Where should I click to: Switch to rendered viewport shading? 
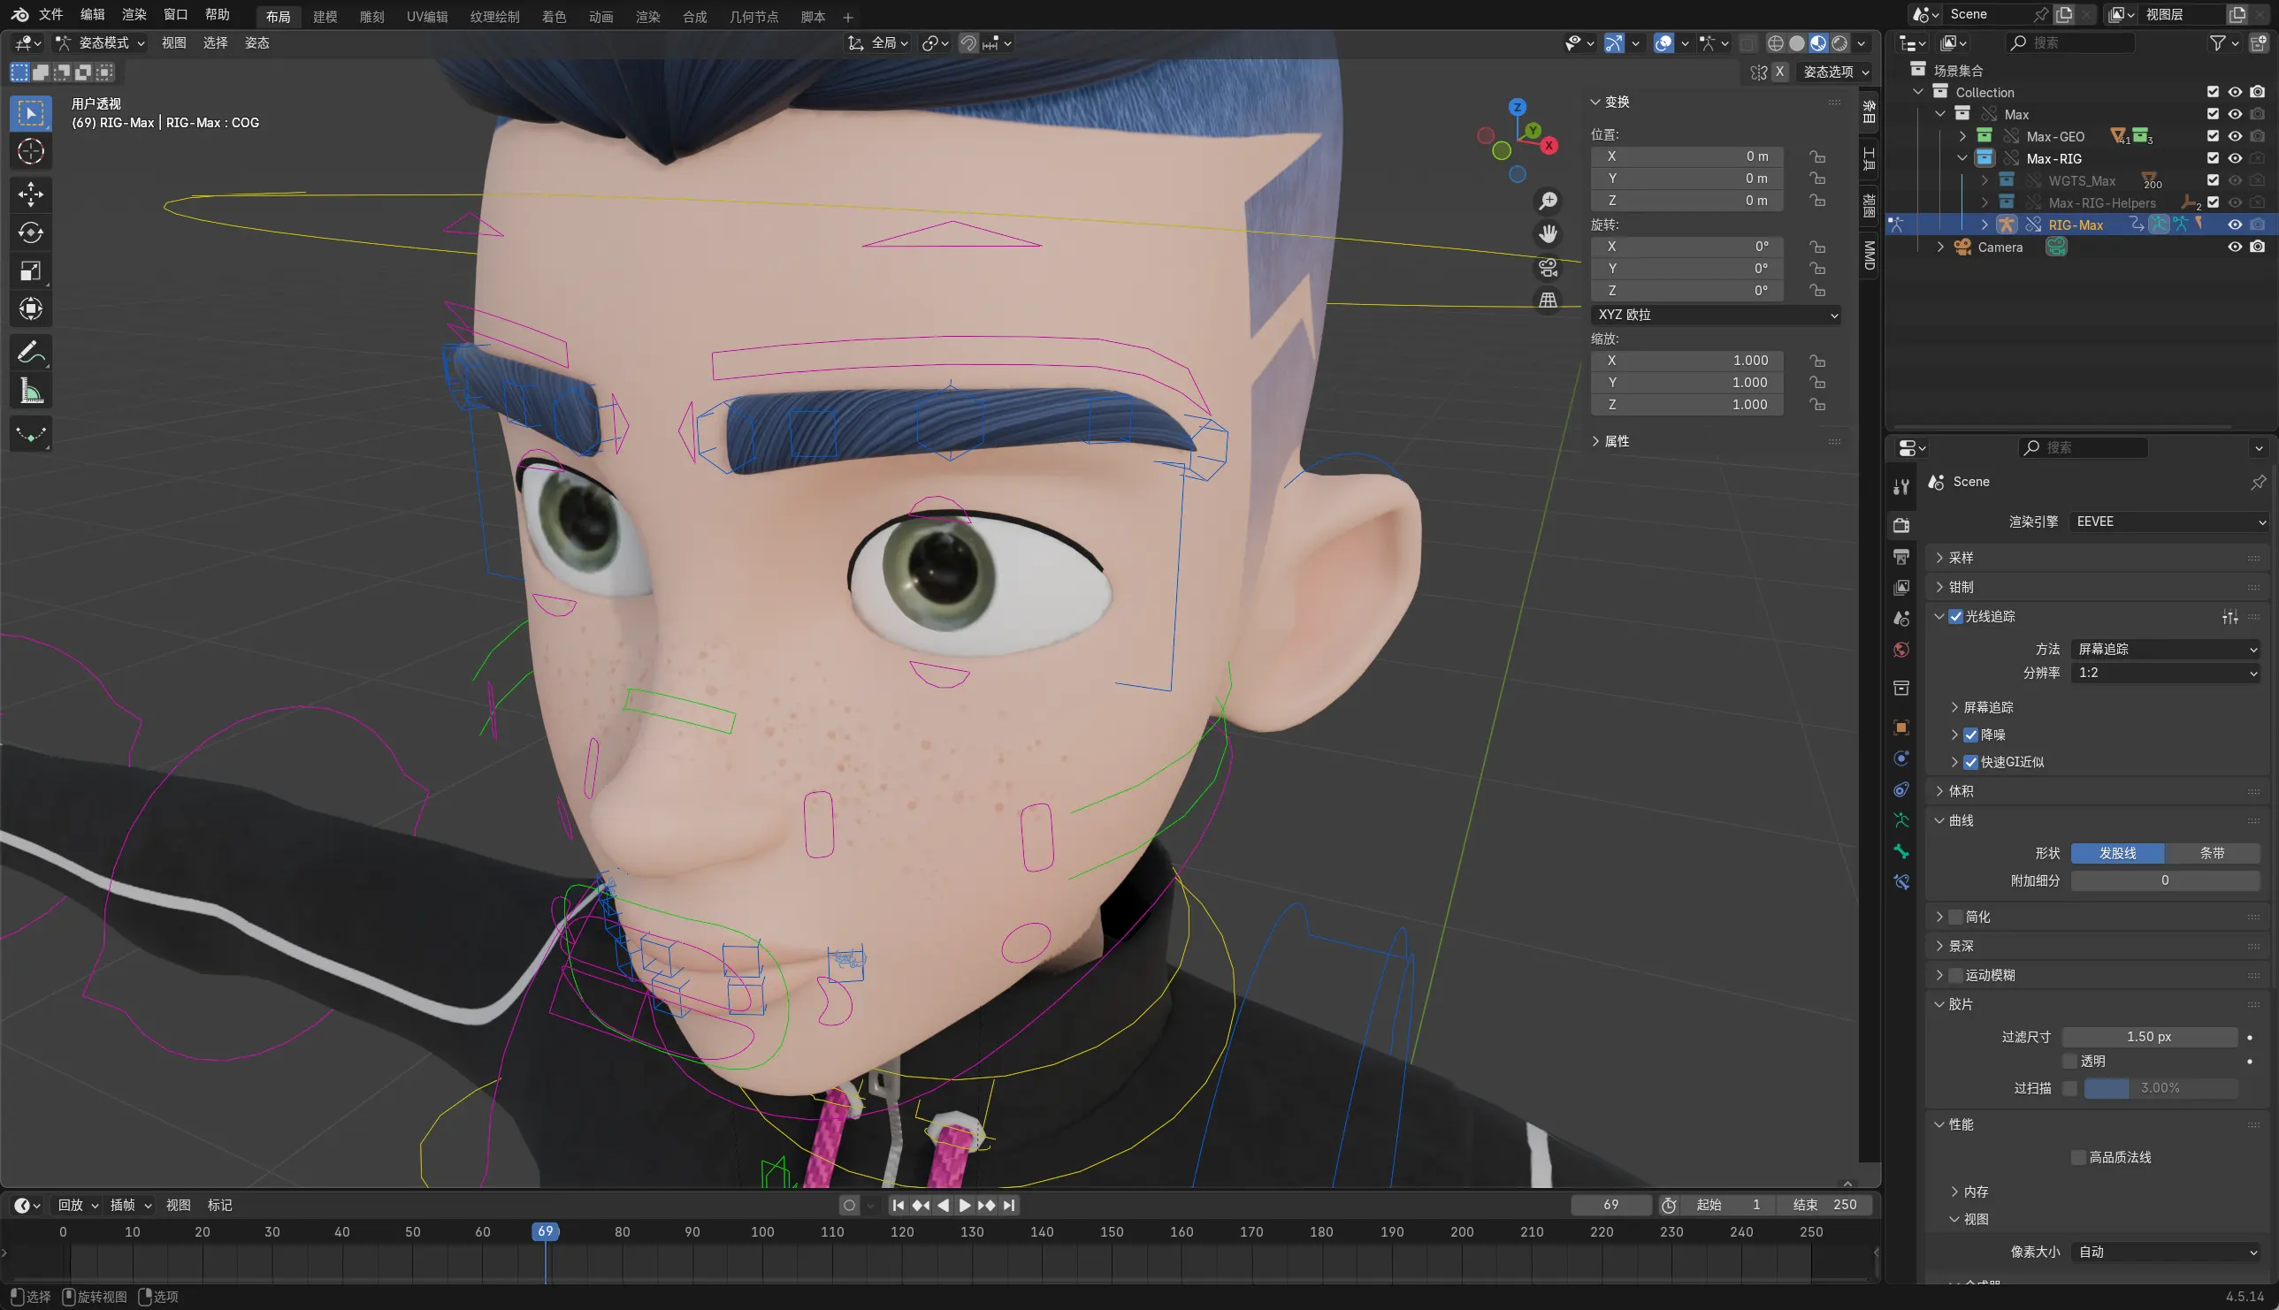click(x=1839, y=43)
